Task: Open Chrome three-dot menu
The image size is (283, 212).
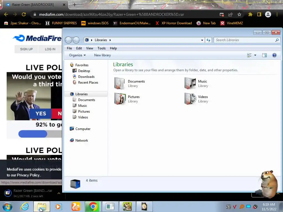Action: click(277, 14)
